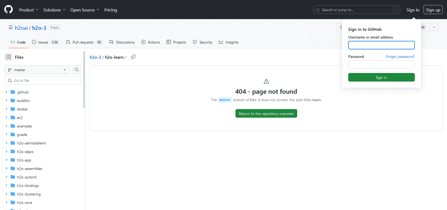The height and width of the screenshot is (210, 447).
Task: Open the h2o-algos folder icon
Action: (x=13, y=151)
